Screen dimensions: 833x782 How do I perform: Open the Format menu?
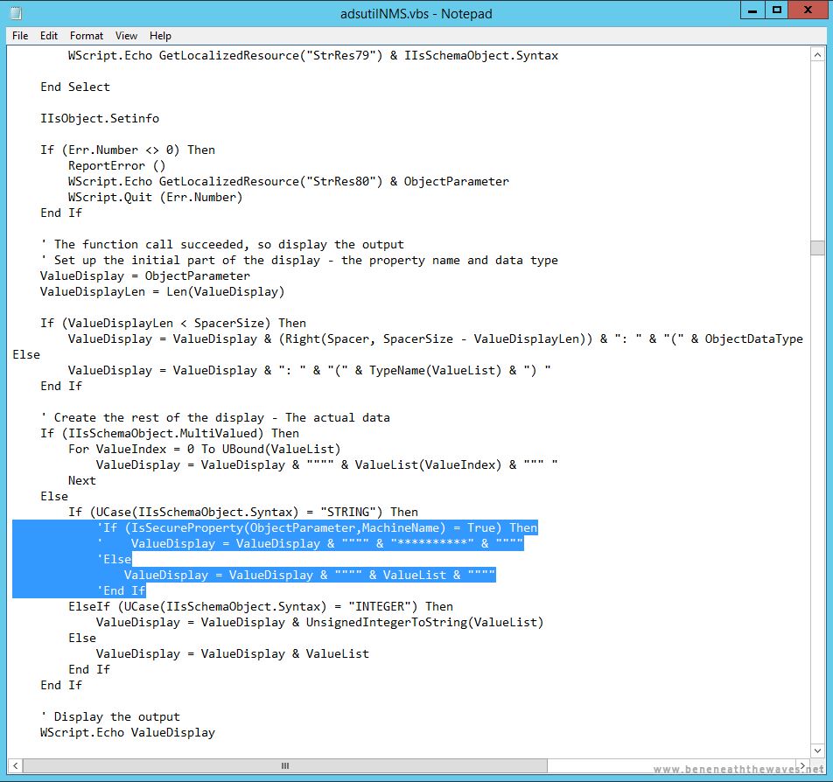pos(87,36)
